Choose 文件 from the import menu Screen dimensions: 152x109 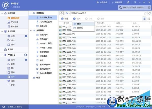click(x=83, y=24)
